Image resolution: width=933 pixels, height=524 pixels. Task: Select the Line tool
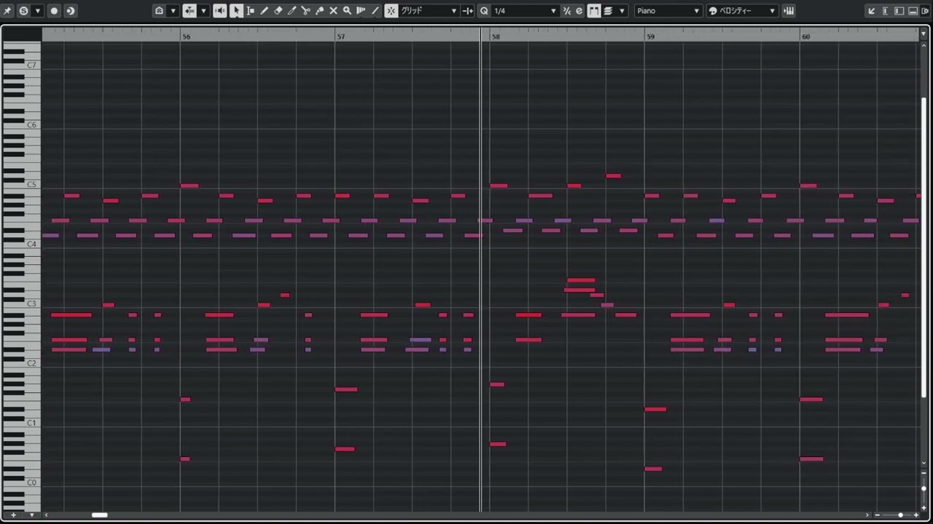click(x=375, y=11)
